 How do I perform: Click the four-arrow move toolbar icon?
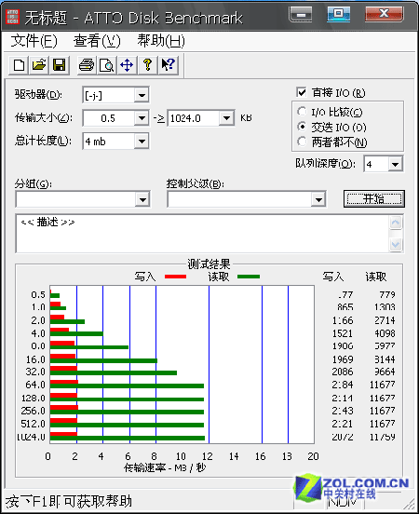(127, 65)
